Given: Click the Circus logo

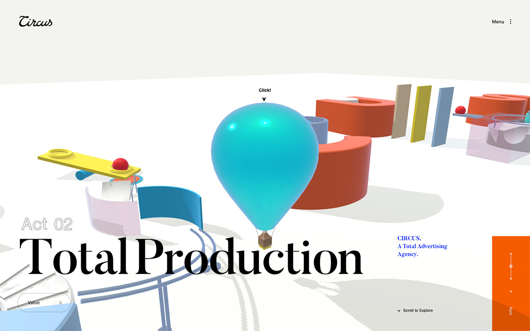Looking at the screenshot, I should (35, 21).
